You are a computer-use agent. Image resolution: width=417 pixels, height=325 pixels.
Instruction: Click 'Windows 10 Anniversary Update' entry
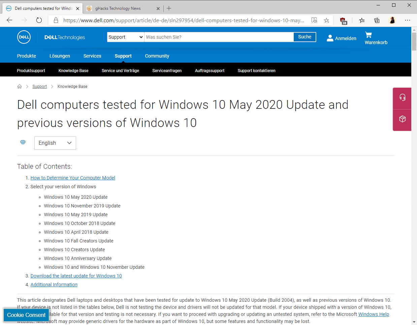(x=78, y=258)
